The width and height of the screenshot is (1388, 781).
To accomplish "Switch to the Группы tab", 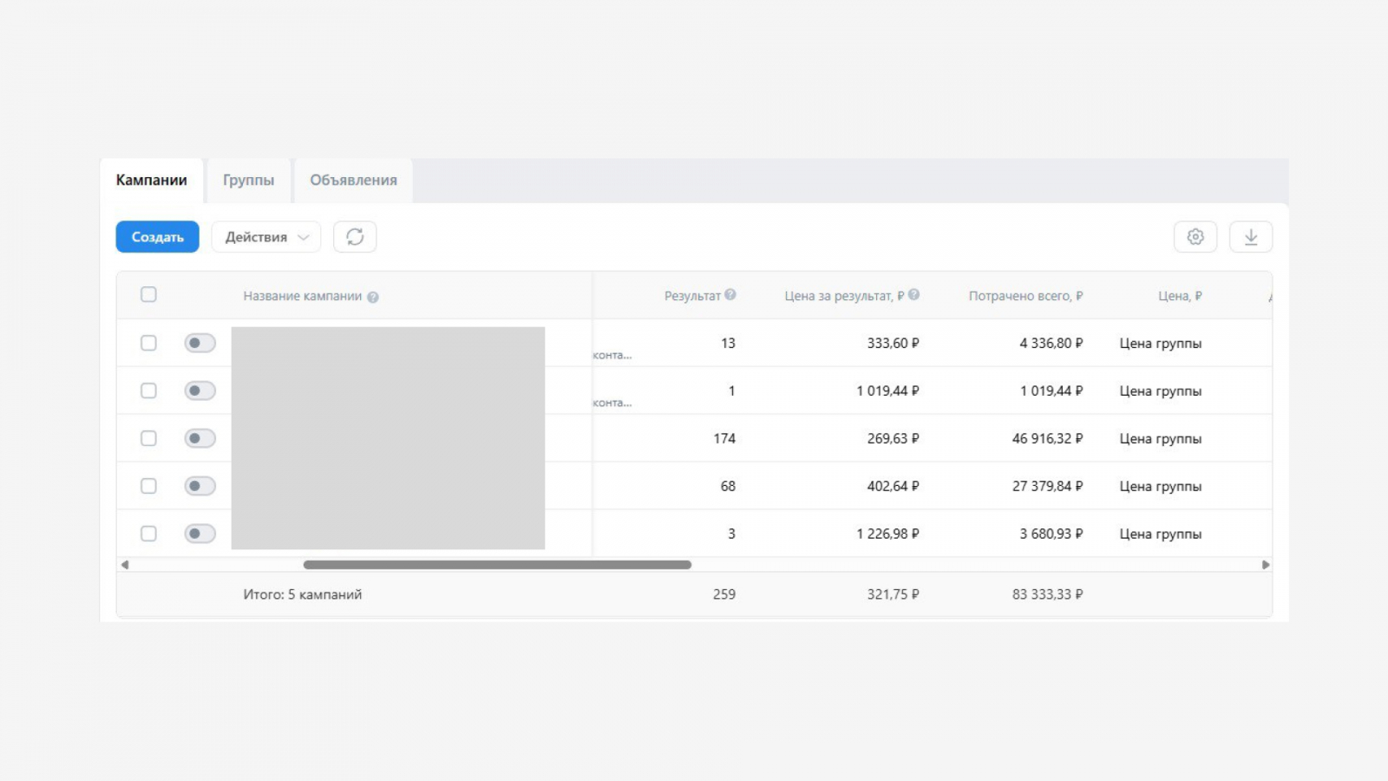I will click(x=248, y=180).
